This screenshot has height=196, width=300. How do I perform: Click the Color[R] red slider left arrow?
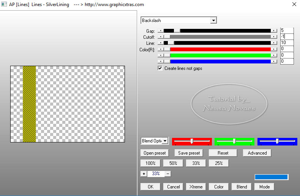[x=161, y=49]
